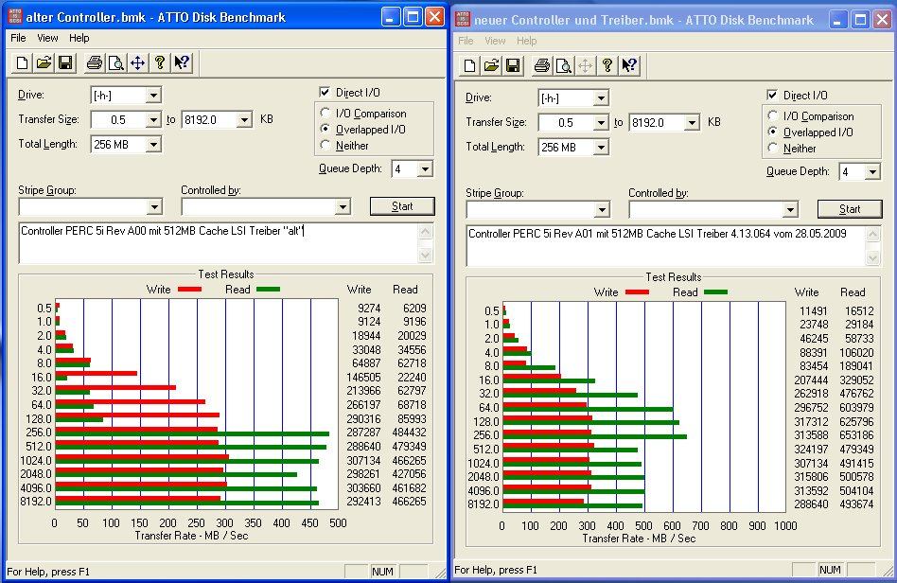
Task: Click New icon in neuer Controller window
Action: point(469,66)
